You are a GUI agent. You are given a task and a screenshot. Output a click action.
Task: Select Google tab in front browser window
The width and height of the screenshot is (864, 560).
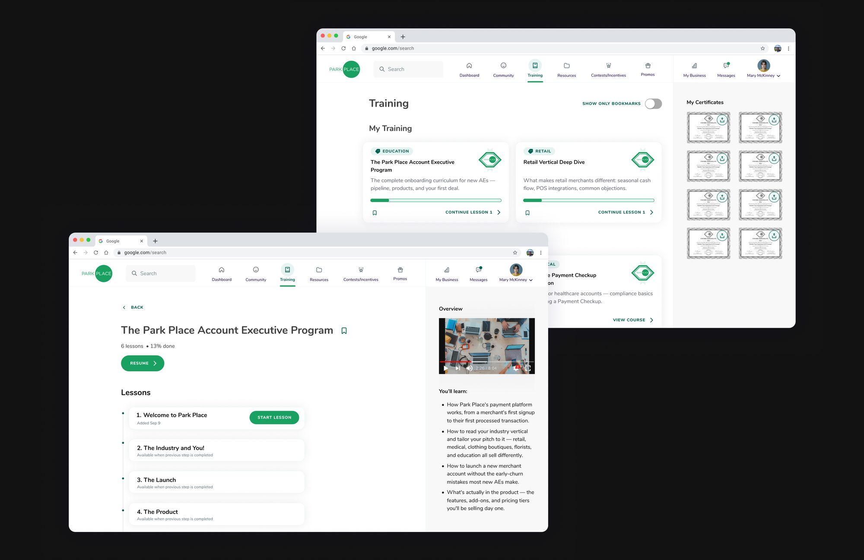121,241
